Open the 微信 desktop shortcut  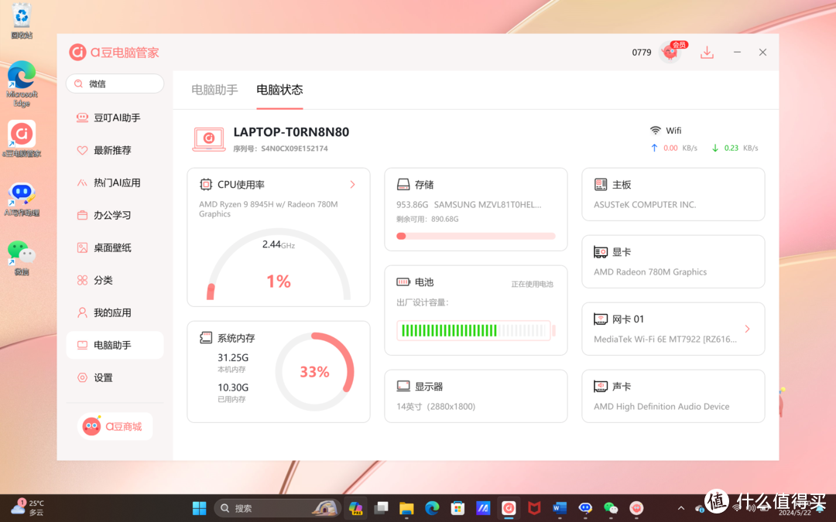[x=22, y=258]
